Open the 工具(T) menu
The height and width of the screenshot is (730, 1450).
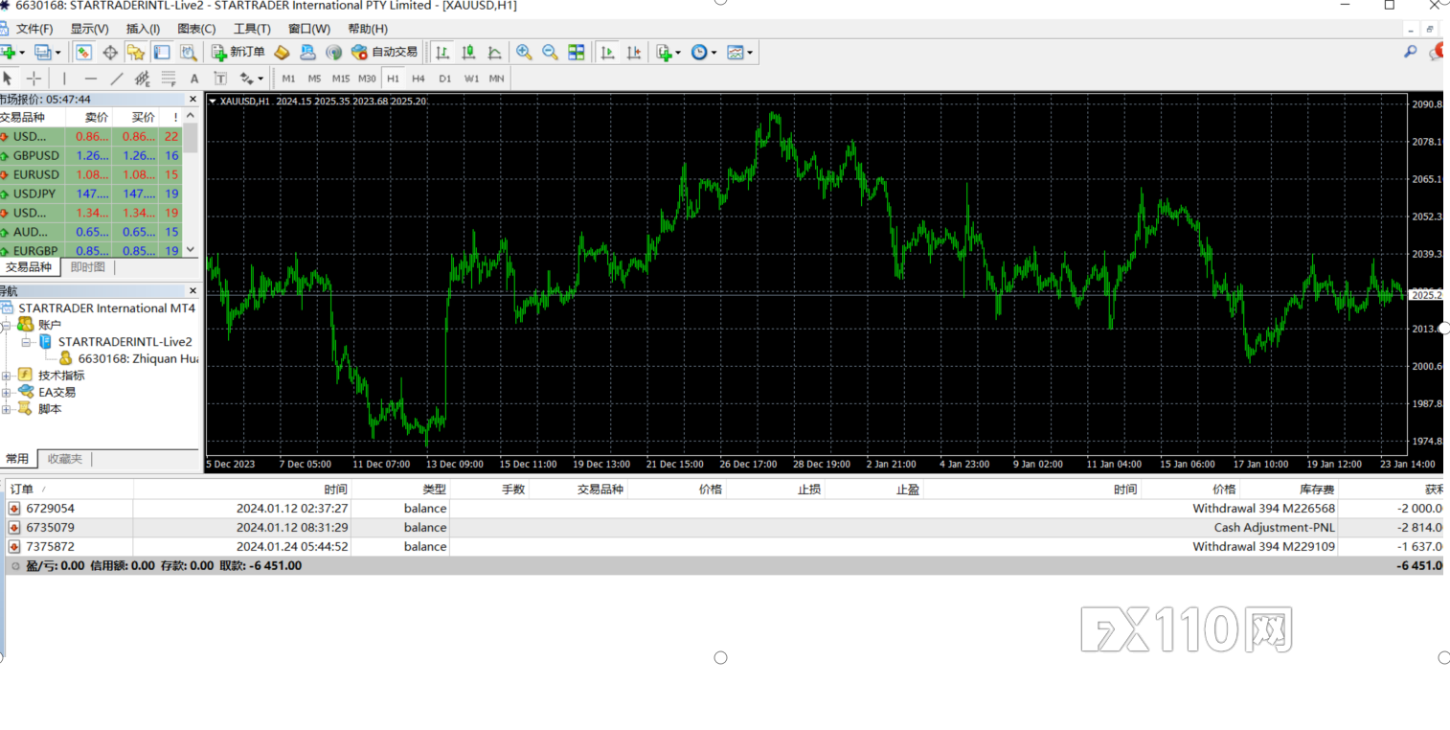pyautogui.click(x=252, y=29)
